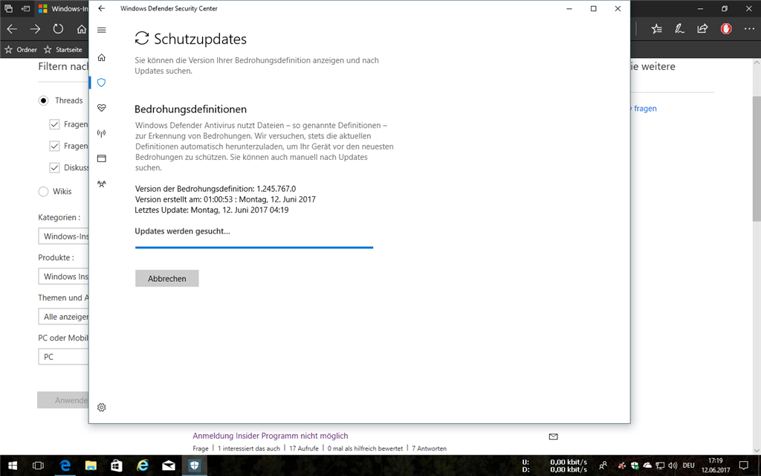Click the '7 Antworten' text under the thread
This screenshot has height=476, width=761.
429,448
